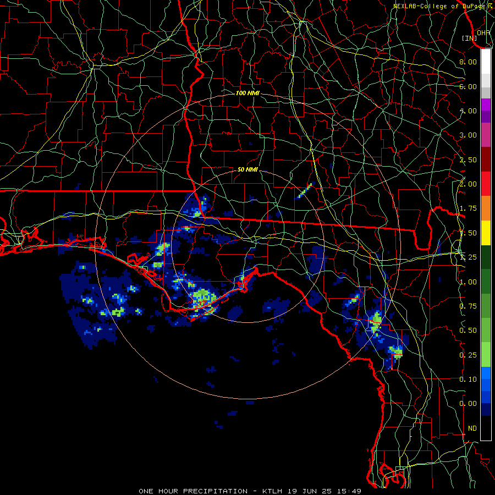Click the ONE HOUR PRECIPITATION caption text

(193, 491)
